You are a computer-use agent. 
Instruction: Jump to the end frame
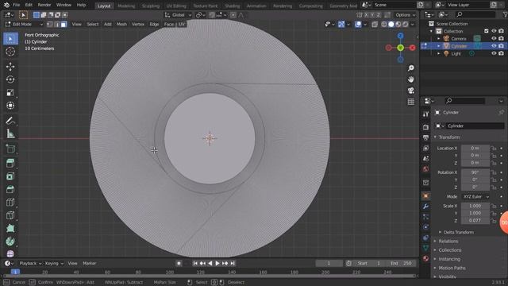coord(233,263)
